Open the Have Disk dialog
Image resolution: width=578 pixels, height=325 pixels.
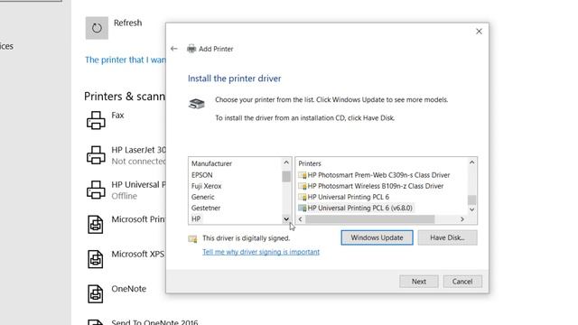(447, 237)
